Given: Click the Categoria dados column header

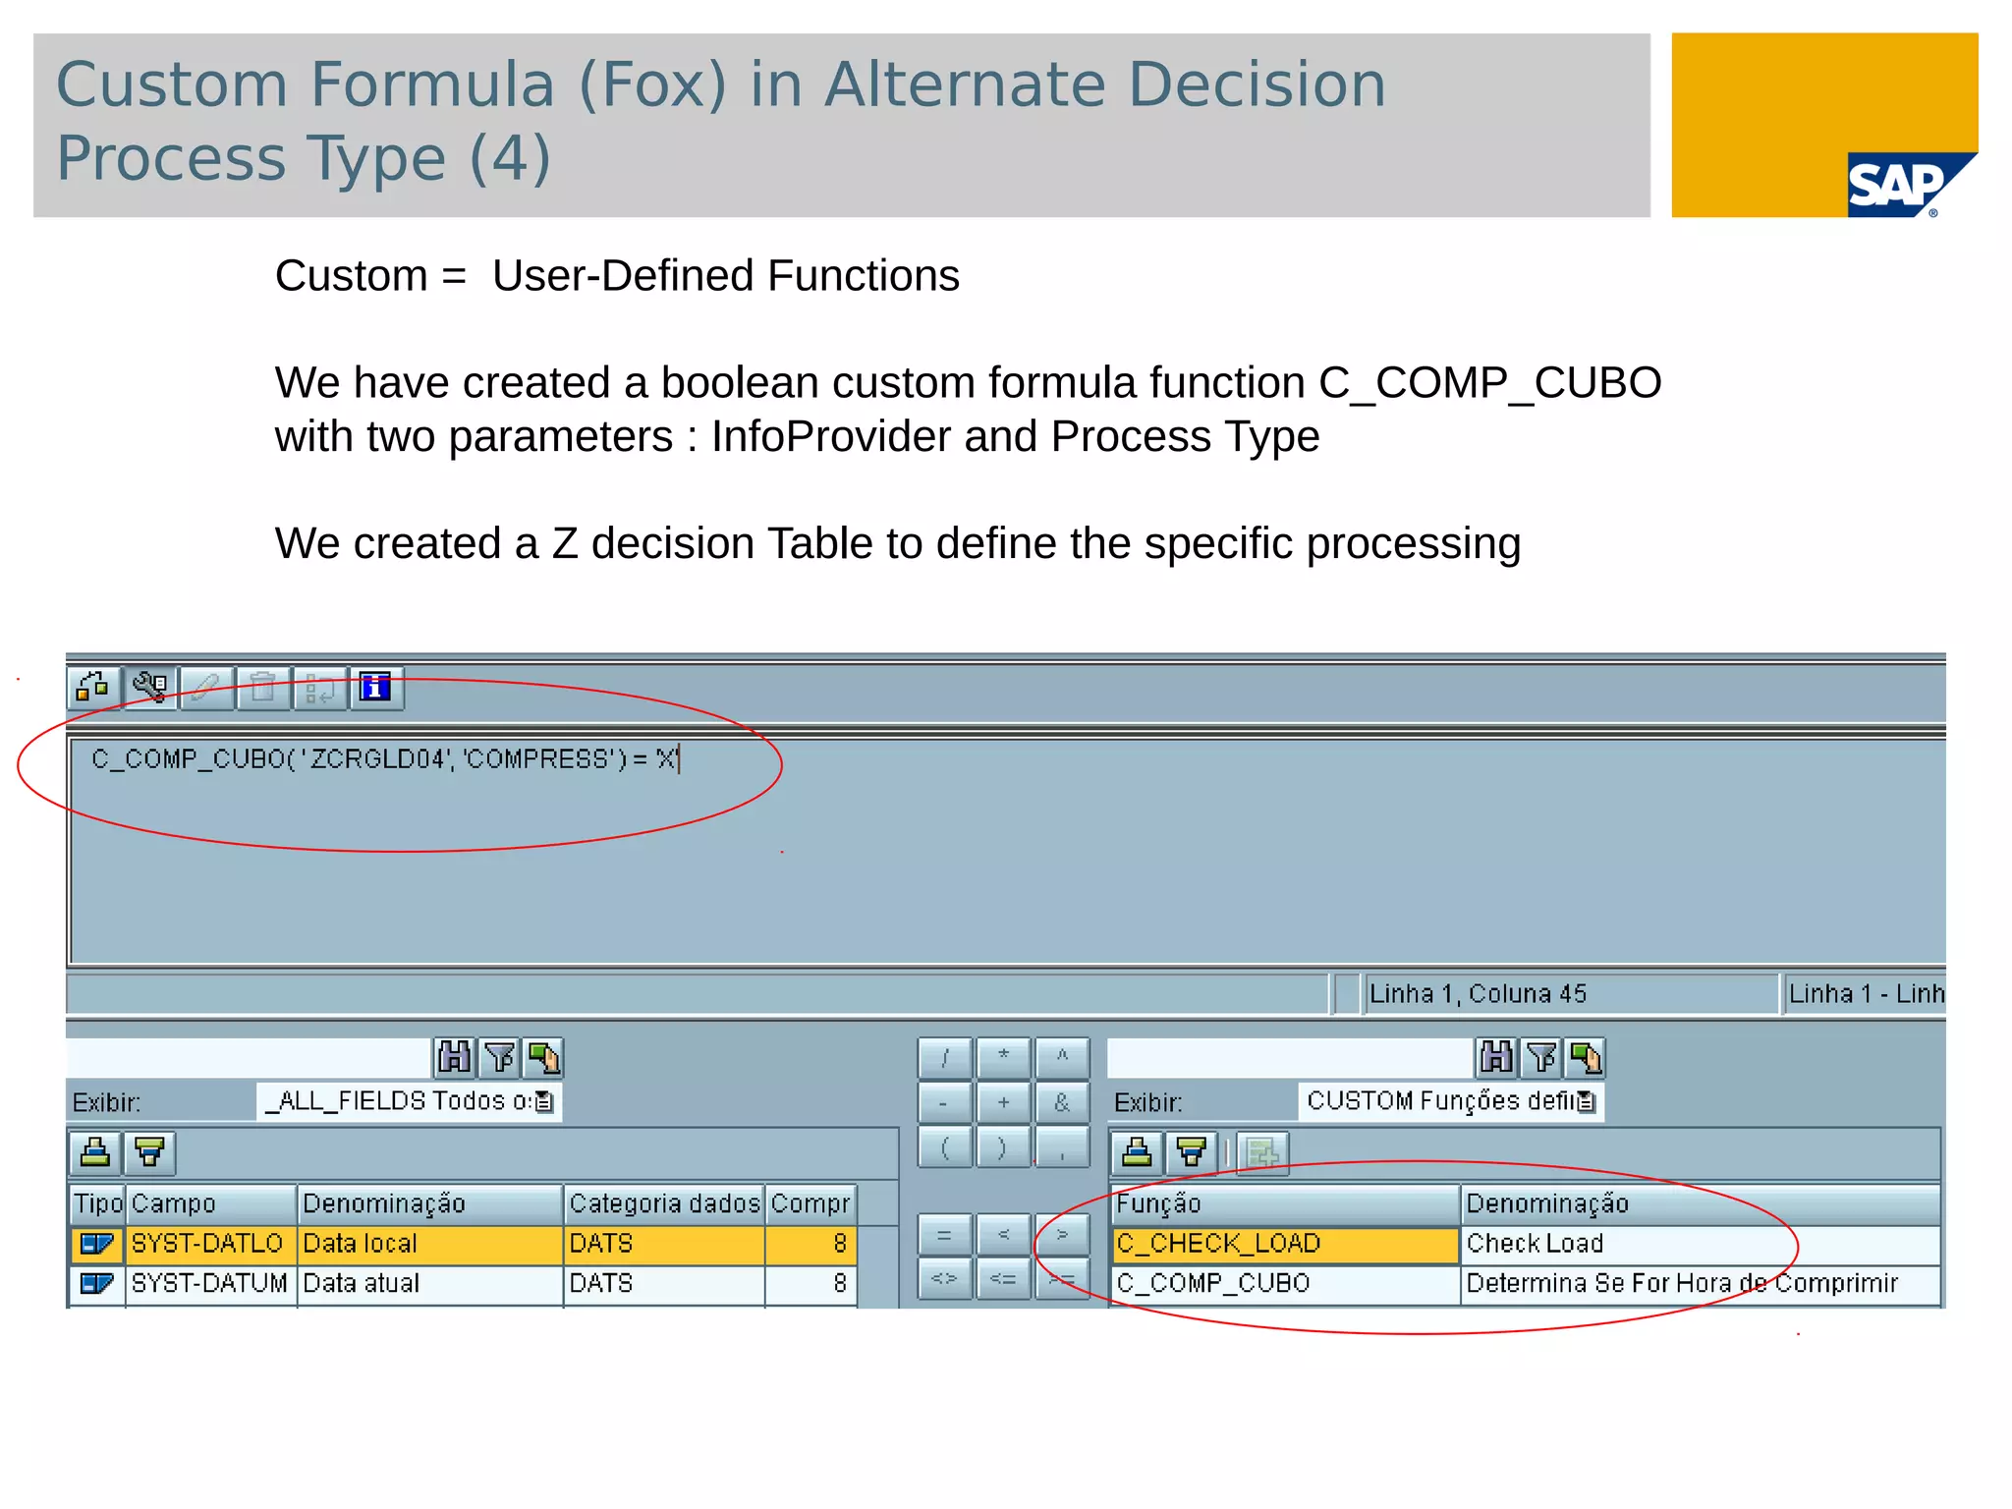Looking at the screenshot, I should (664, 1204).
